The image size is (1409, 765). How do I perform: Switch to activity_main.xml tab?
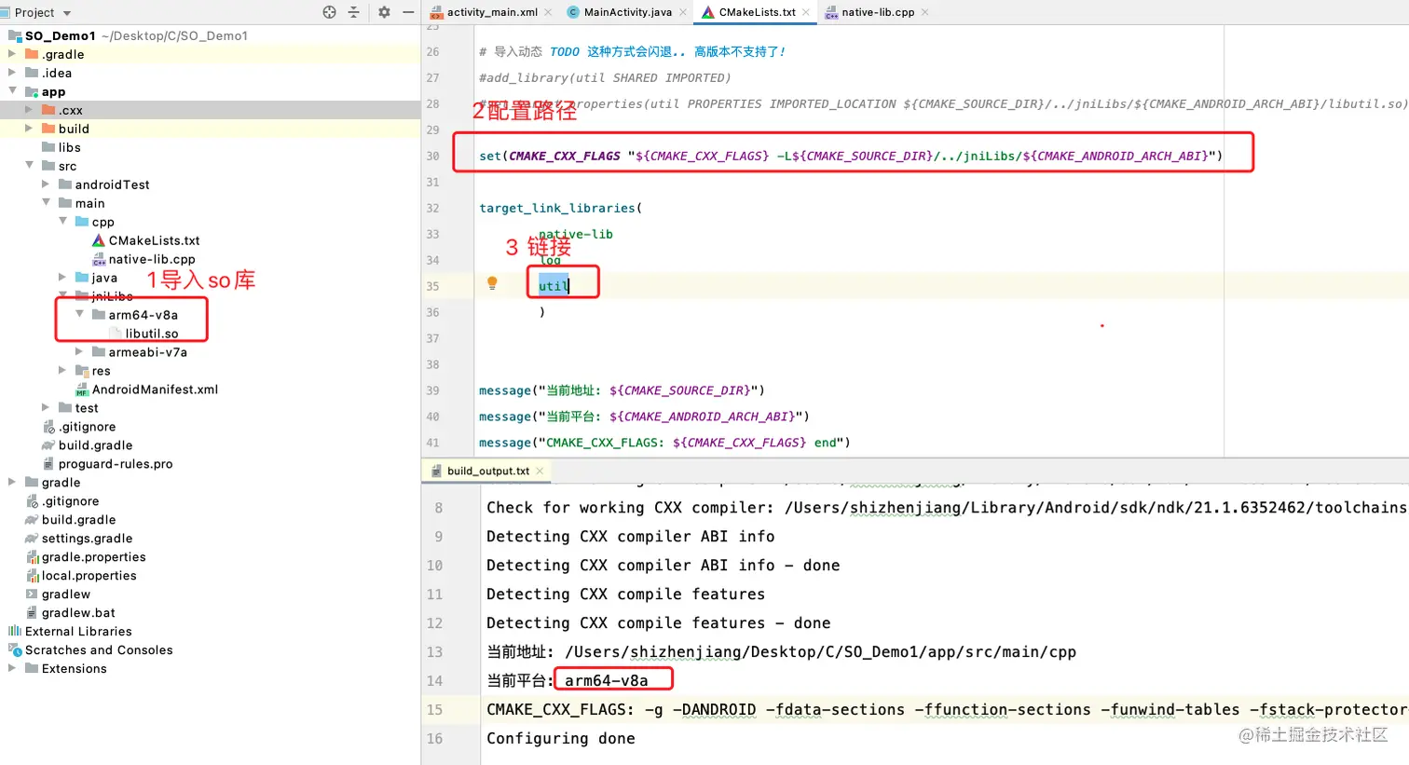[492, 12]
